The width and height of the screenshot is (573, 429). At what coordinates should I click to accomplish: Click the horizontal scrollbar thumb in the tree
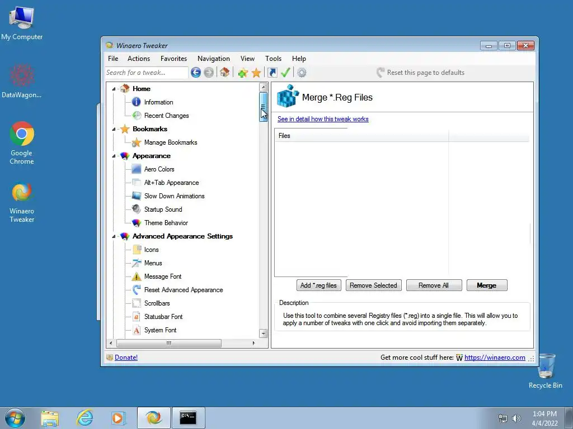pyautogui.click(x=169, y=343)
